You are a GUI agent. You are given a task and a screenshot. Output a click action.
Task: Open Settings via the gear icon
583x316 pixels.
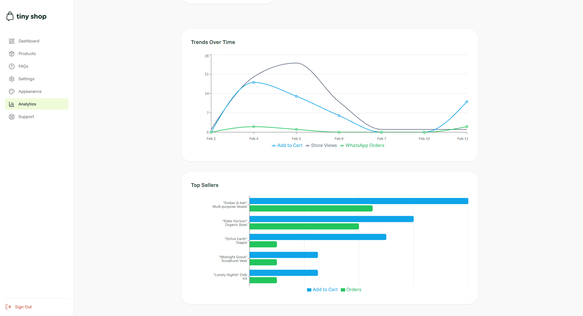(x=12, y=79)
